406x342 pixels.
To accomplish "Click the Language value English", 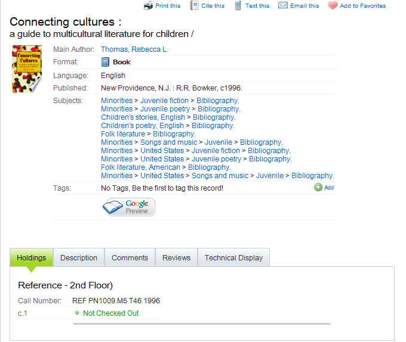I will point(113,76).
